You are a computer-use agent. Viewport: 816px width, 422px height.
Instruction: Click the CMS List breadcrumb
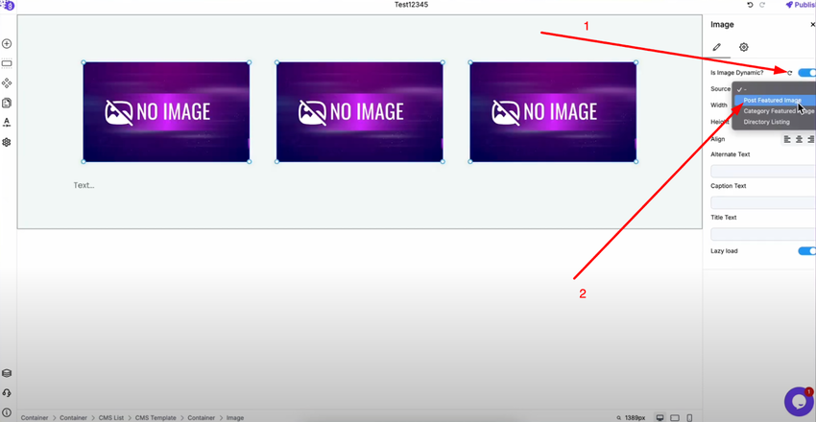point(110,418)
